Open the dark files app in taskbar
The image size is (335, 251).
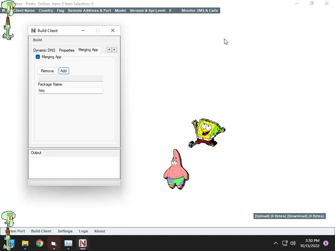coord(54,243)
